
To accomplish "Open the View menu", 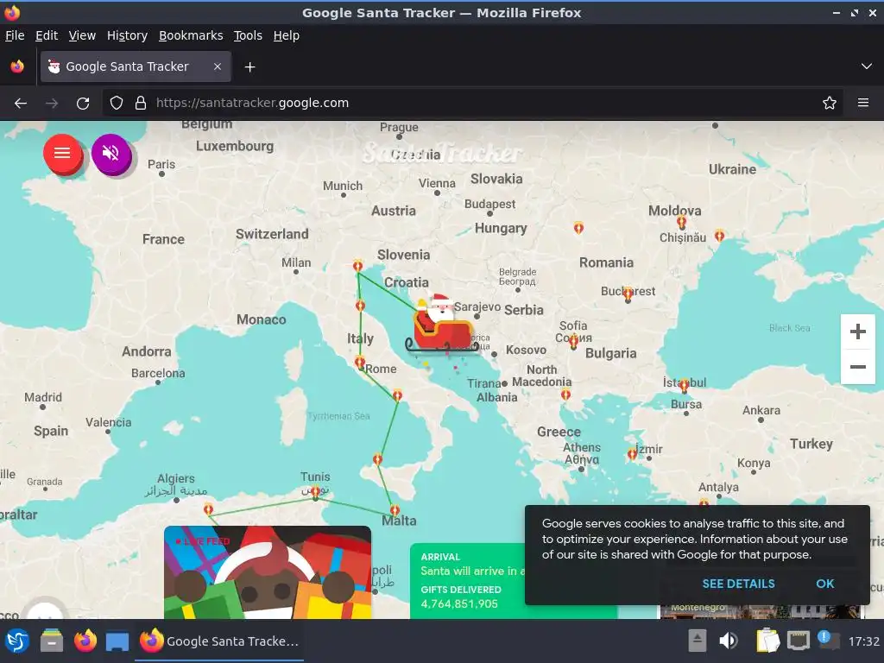I will click(82, 35).
